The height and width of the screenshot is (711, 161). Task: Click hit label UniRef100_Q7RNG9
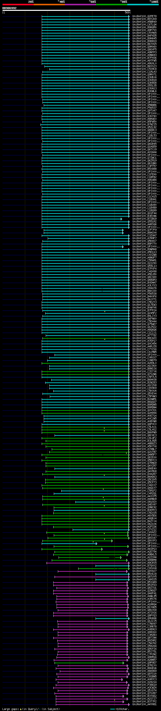[x=144, y=463]
